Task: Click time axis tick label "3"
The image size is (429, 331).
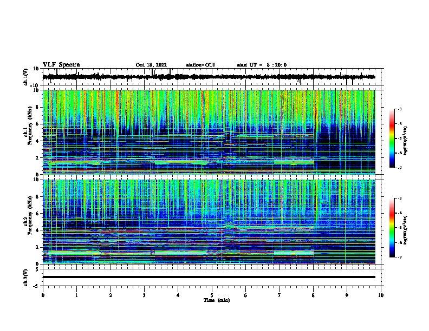Action: pyautogui.click(x=144, y=295)
